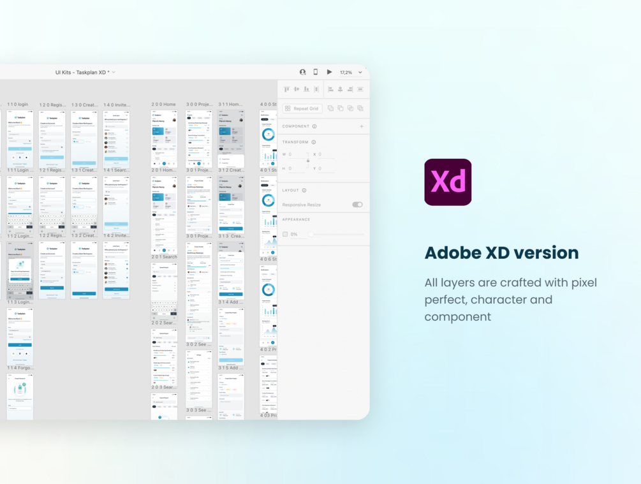Select the '1 4 0 Invite...' artboard label
641x484 pixels.
[117, 105]
